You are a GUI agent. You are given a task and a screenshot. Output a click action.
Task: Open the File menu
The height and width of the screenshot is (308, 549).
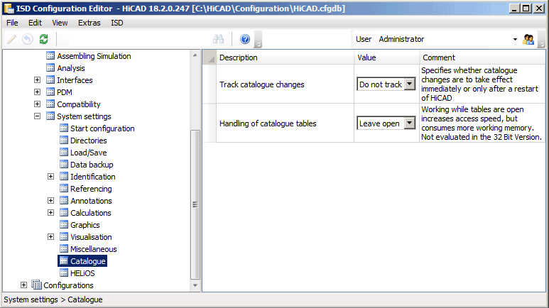[x=12, y=23]
